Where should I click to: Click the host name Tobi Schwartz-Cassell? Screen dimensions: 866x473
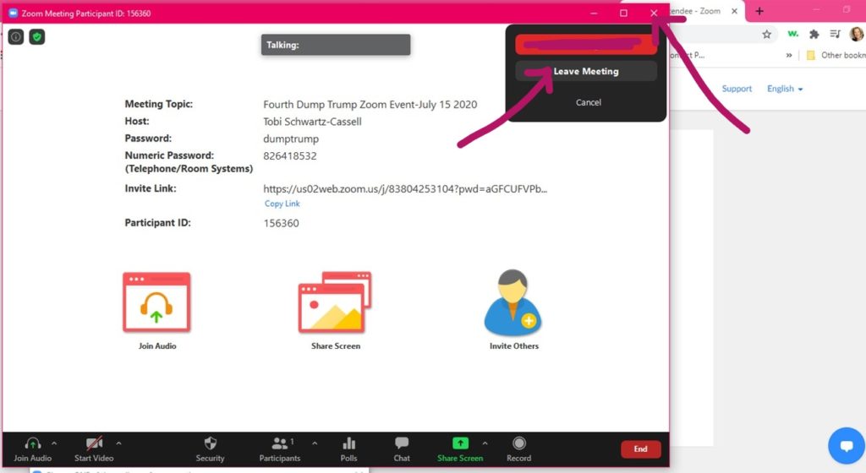[312, 122]
